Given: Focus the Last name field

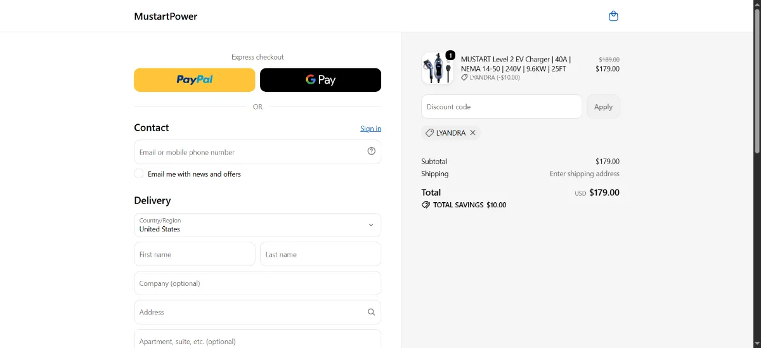Looking at the screenshot, I should click(x=320, y=254).
